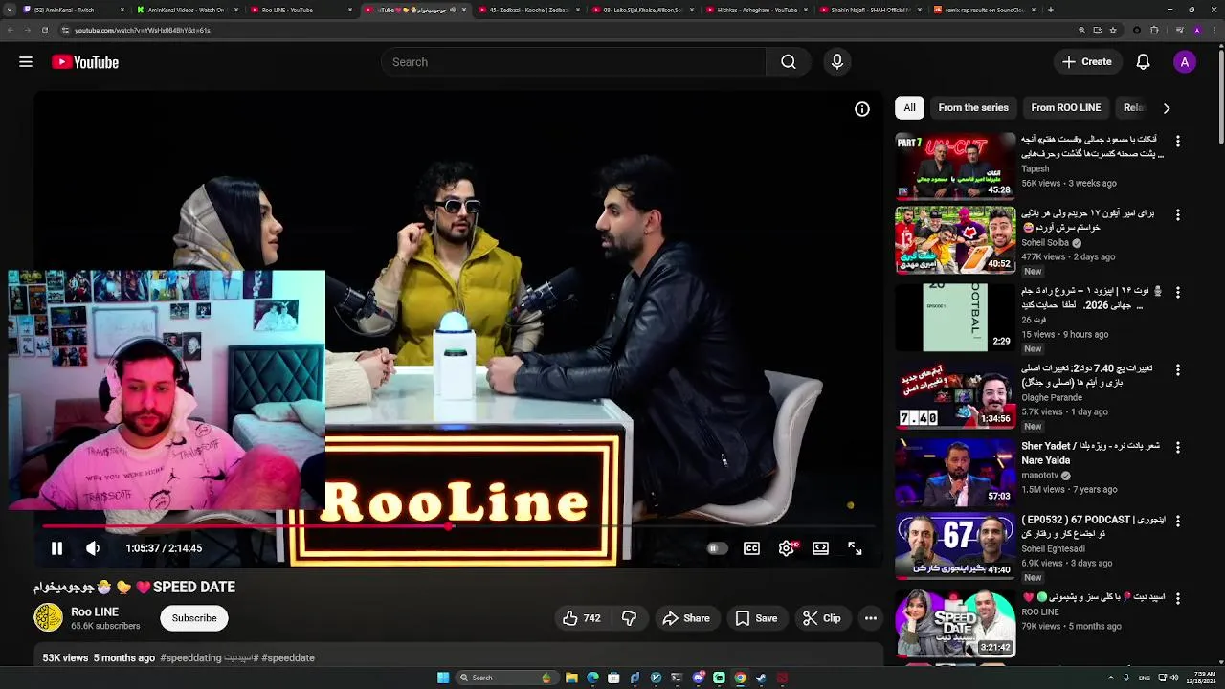Pause the video
The height and width of the screenshot is (689, 1225).
click(x=56, y=548)
